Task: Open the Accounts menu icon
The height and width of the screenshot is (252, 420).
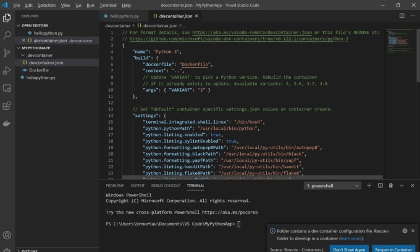Action: (x=7, y=235)
